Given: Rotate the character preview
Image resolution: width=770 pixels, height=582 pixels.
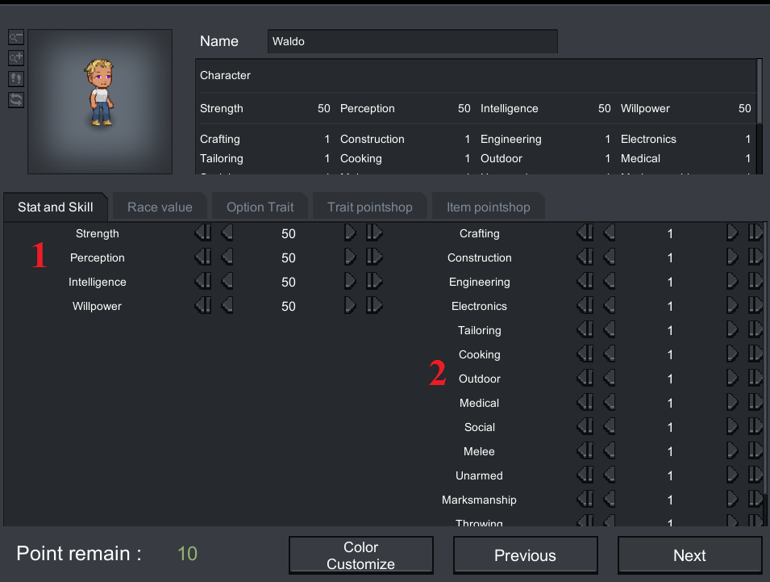Looking at the screenshot, I should pos(16,100).
